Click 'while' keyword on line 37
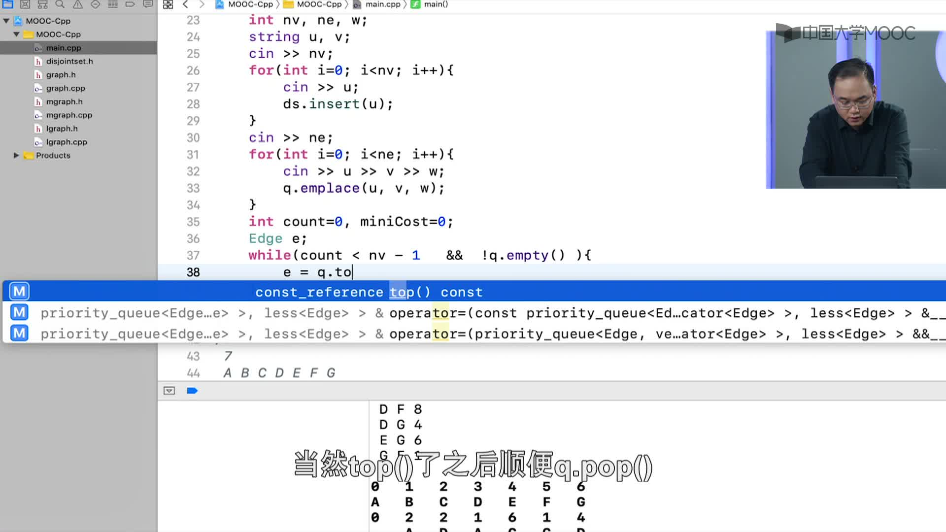Viewport: 946px width, 532px height. click(x=270, y=255)
